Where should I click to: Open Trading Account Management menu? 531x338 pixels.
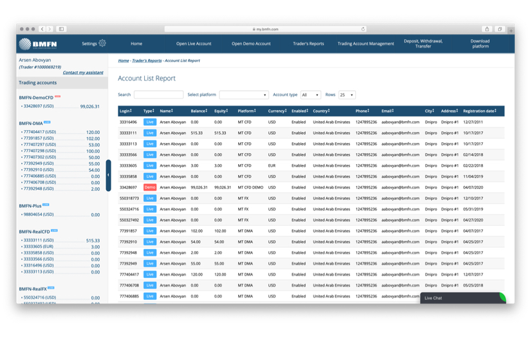point(366,44)
